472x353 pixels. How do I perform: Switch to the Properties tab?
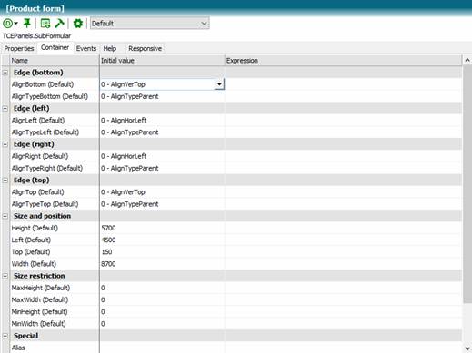[x=19, y=48]
